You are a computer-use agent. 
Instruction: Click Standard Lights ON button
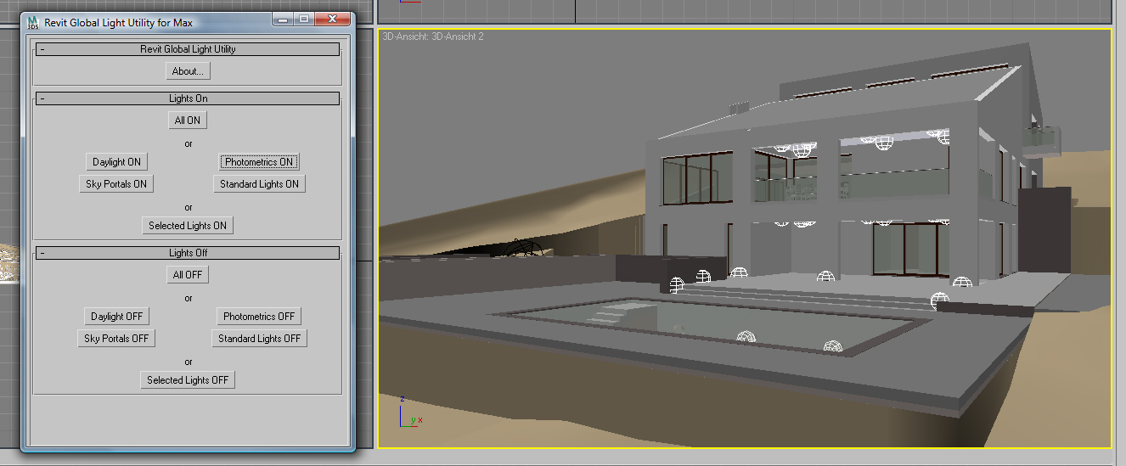(259, 183)
